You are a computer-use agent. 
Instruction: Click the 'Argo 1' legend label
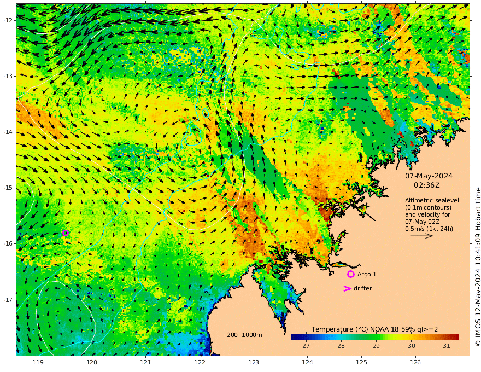[367, 274]
